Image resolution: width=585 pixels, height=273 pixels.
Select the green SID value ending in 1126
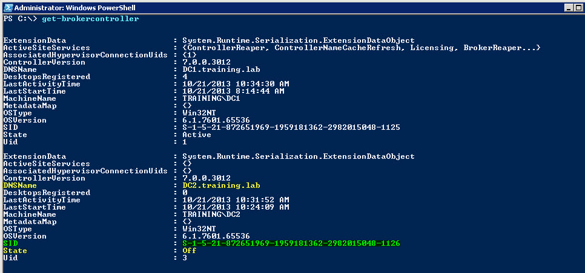tap(291, 243)
